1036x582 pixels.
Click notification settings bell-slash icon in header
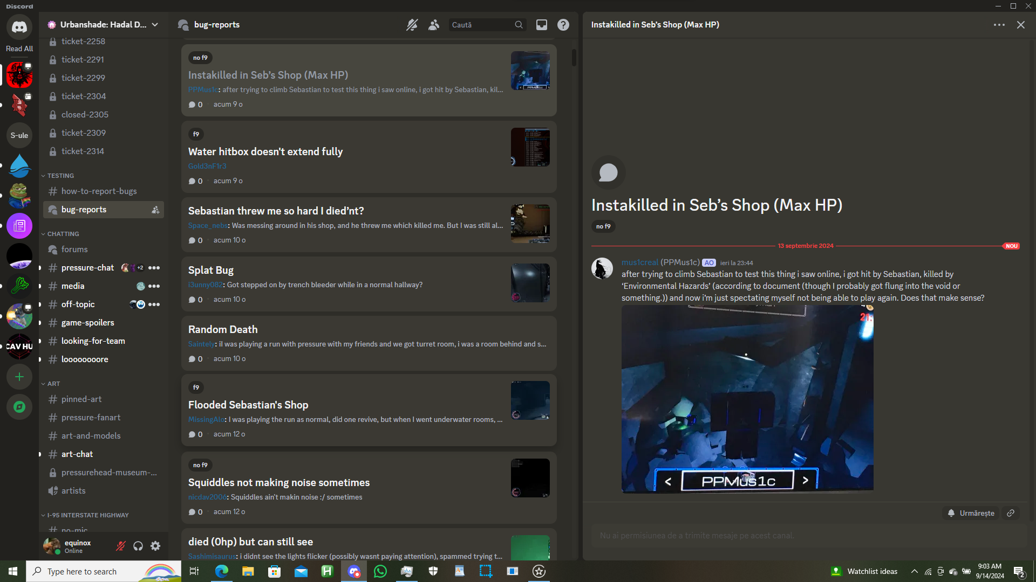coord(412,25)
